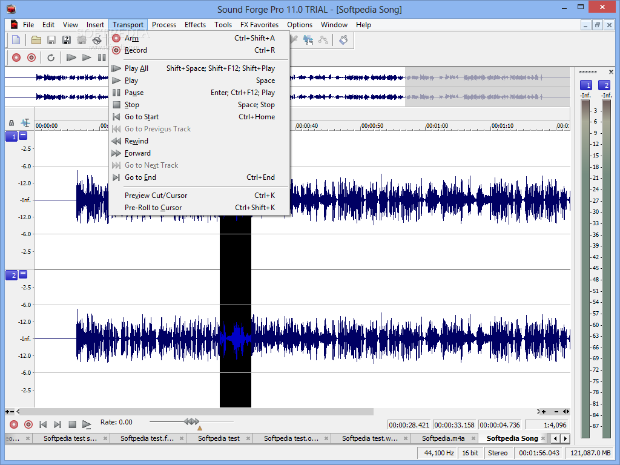Open the FX Favorites menu
620x465 pixels.
(259, 25)
